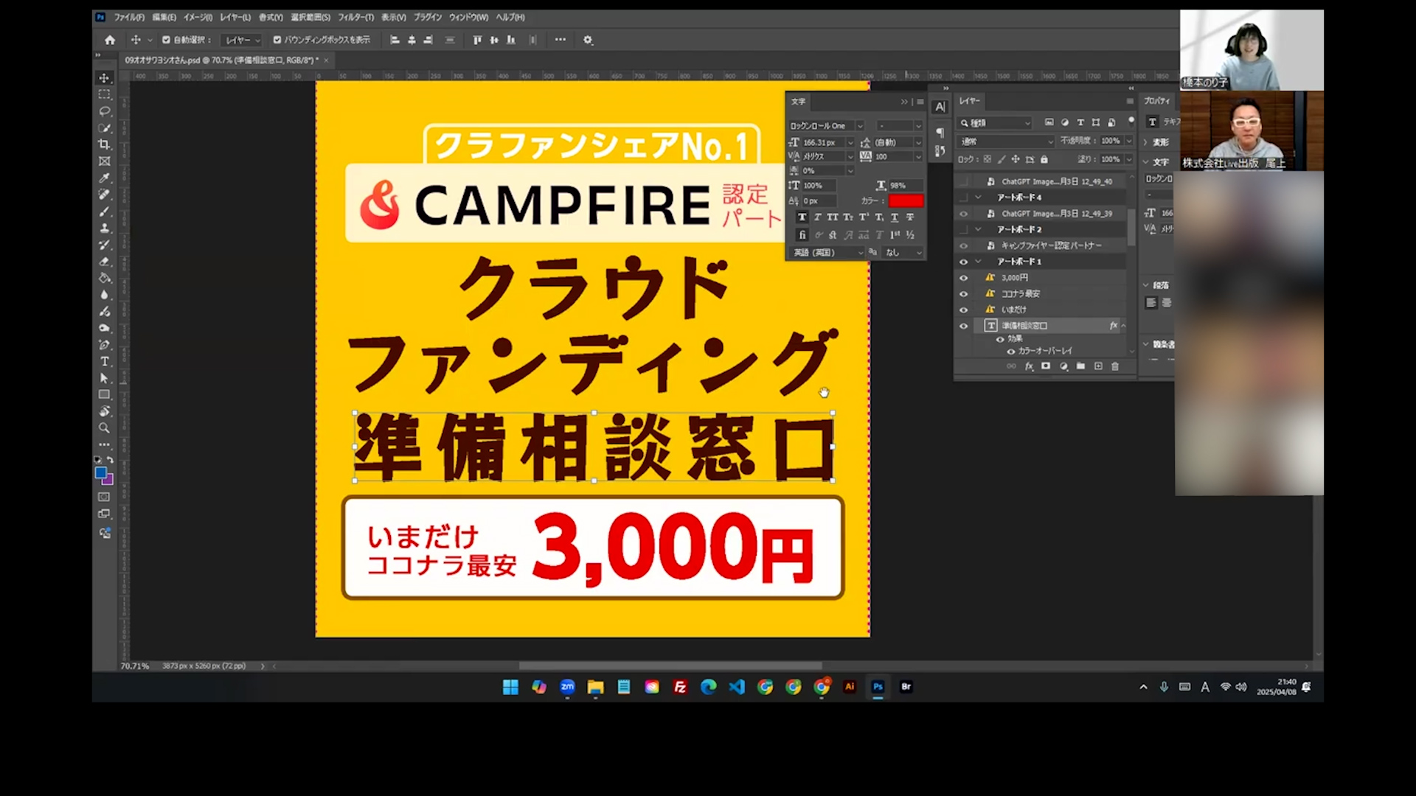1416x796 pixels.
Task: Align left edges in options bar
Action: [395, 40]
